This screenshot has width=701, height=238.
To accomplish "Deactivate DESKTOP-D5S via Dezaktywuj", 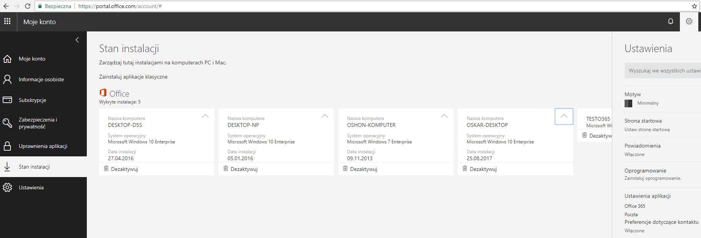I will pyautogui.click(x=124, y=169).
